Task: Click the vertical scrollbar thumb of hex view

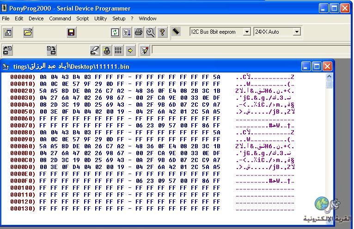Action: (x=329, y=84)
